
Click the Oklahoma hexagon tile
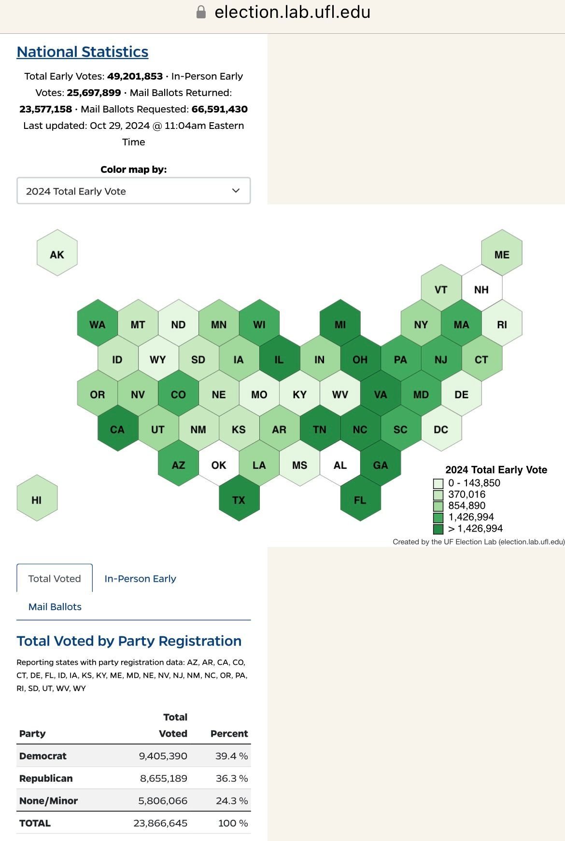tap(219, 465)
